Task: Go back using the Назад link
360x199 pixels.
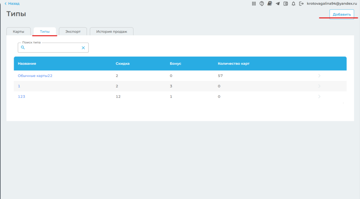Action: [12, 4]
